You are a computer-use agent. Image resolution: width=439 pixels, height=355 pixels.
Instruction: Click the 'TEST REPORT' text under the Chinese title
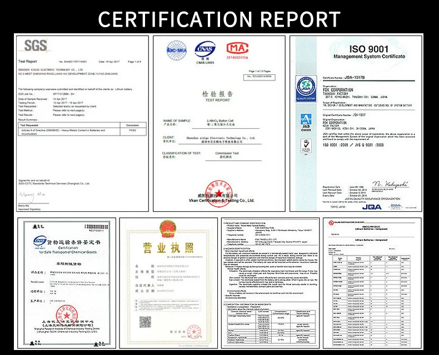click(x=217, y=100)
